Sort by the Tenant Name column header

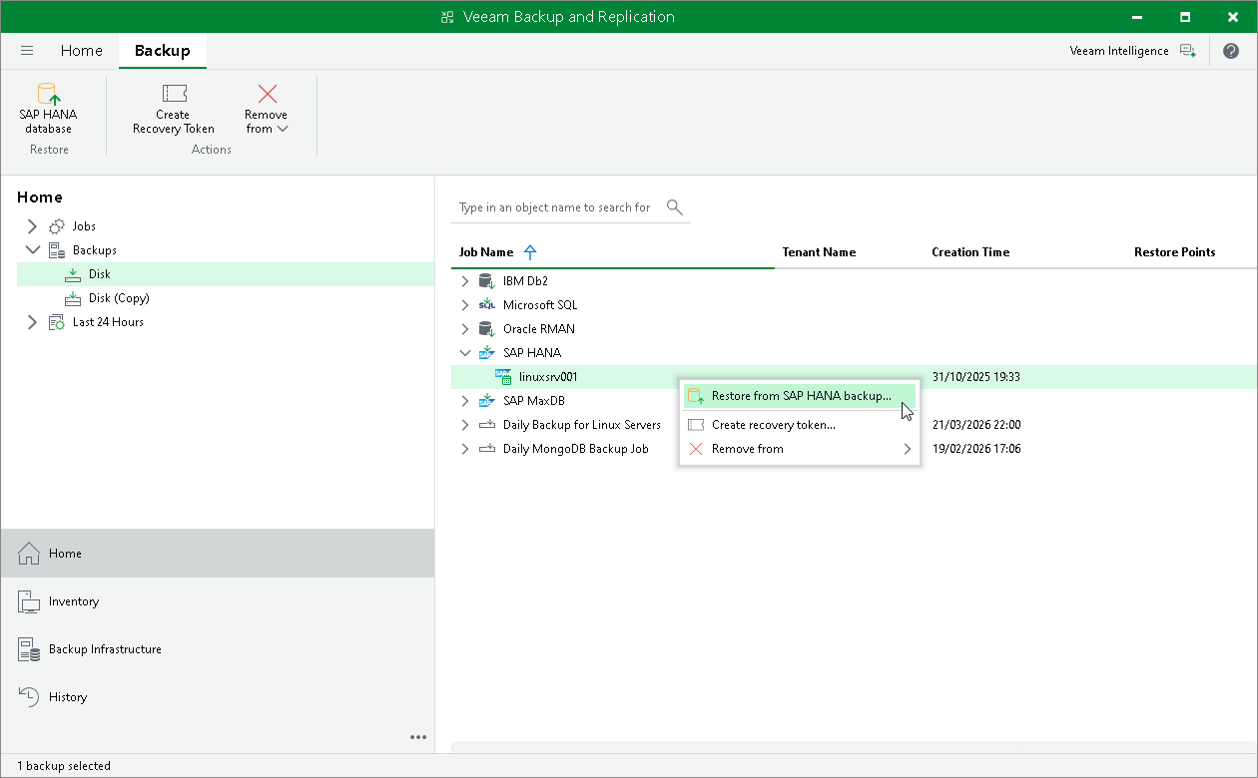click(819, 252)
